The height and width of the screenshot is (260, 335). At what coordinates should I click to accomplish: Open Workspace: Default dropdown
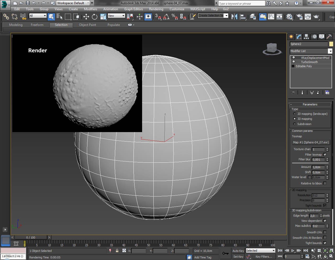(x=73, y=3)
